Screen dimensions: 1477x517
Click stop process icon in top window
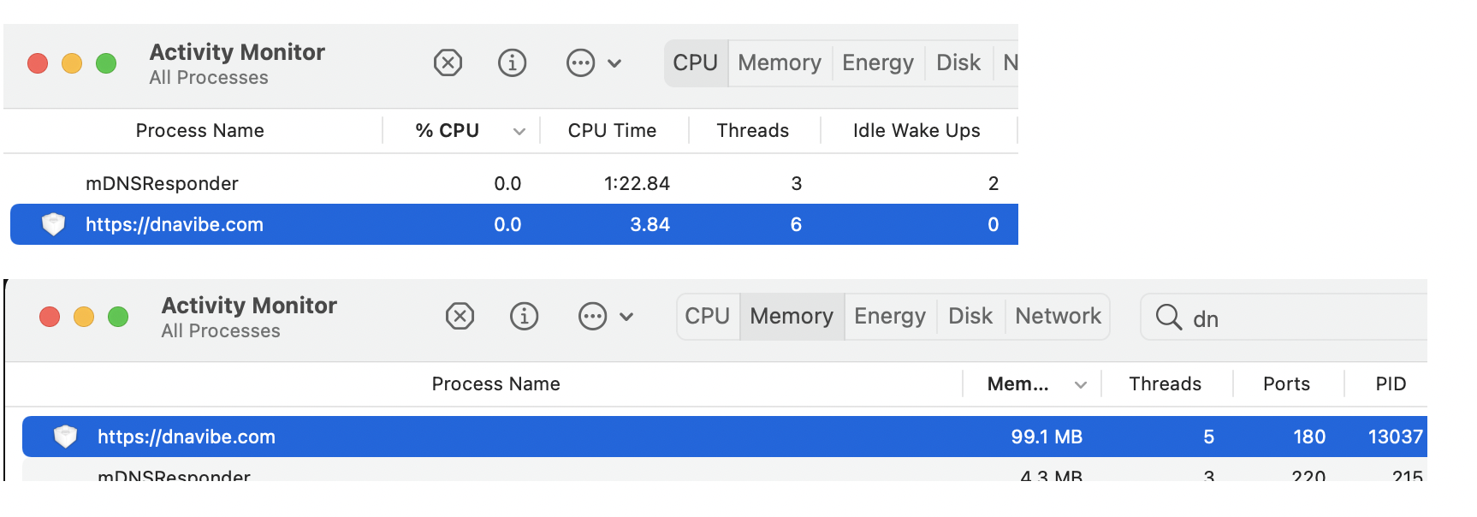(448, 62)
